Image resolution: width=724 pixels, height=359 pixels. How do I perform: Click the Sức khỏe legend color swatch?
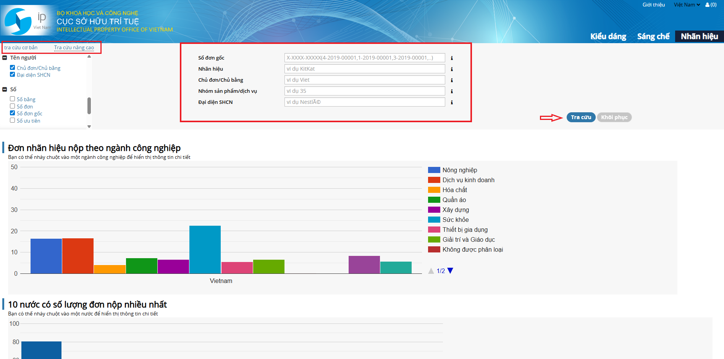coord(434,220)
